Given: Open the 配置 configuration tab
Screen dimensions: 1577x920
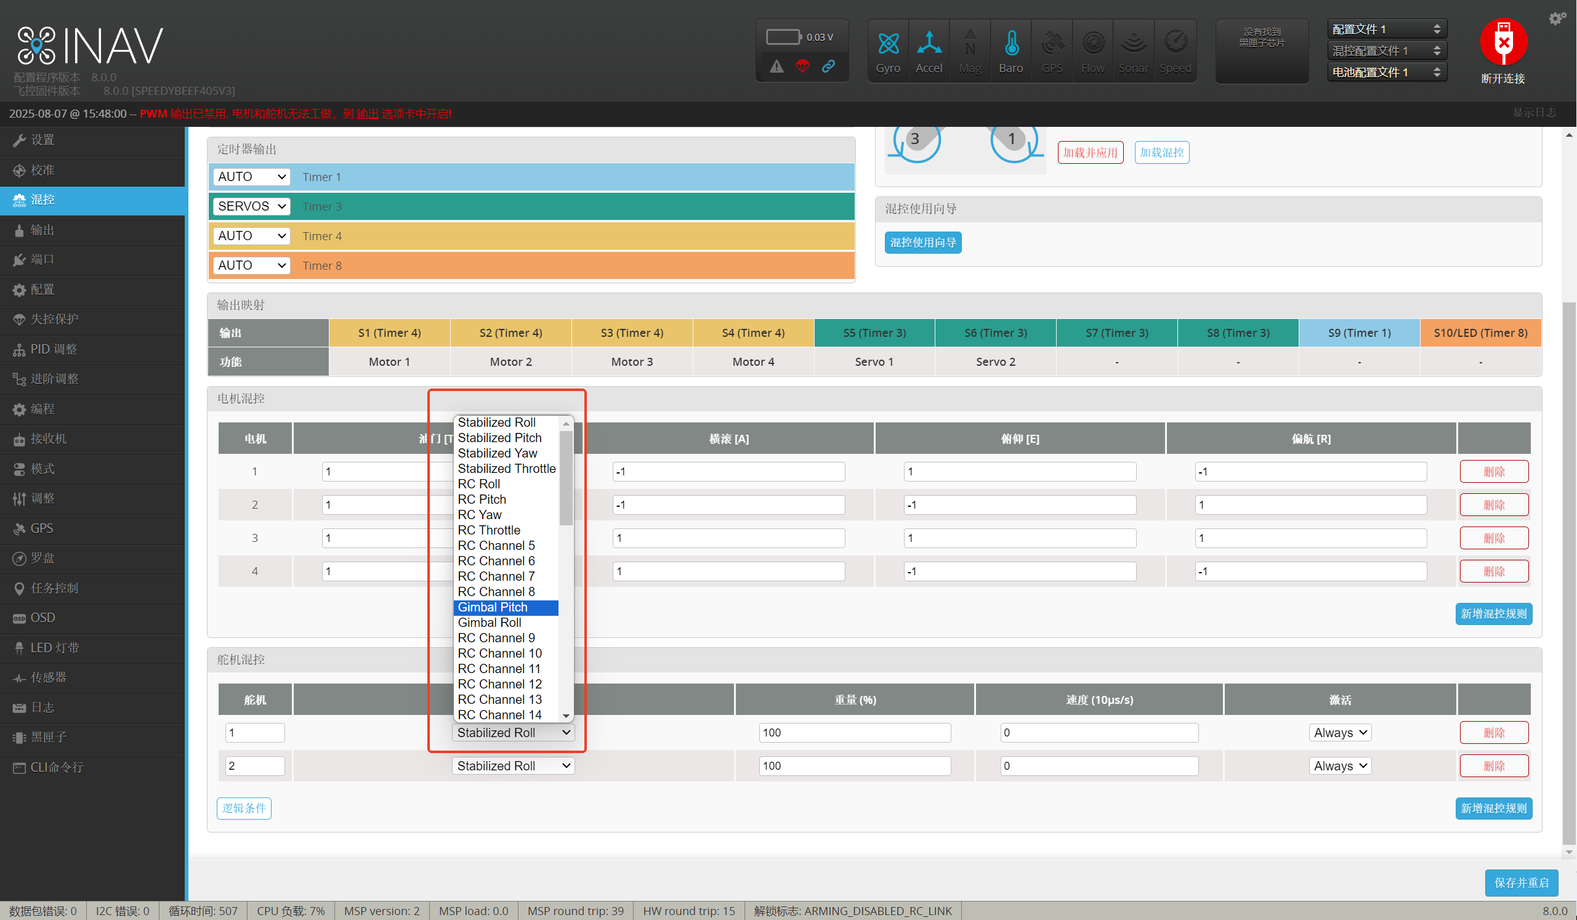Looking at the screenshot, I should coord(92,290).
